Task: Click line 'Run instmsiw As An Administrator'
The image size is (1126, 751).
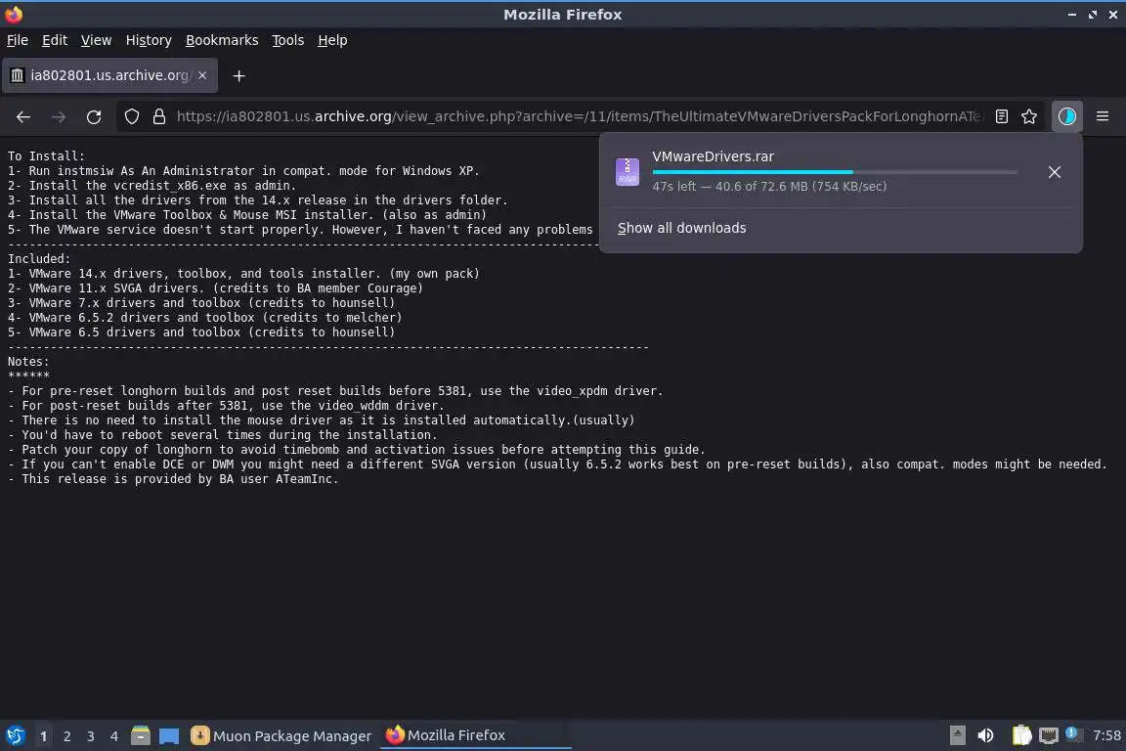Action: click(243, 171)
